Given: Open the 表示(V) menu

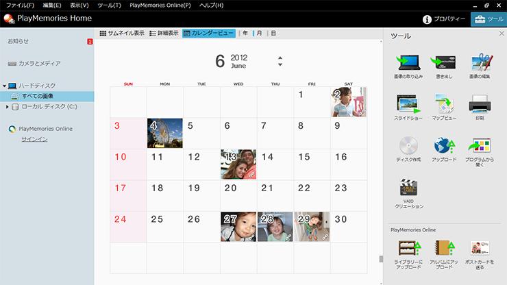Looking at the screenshot, I should [x=79, y=5].
